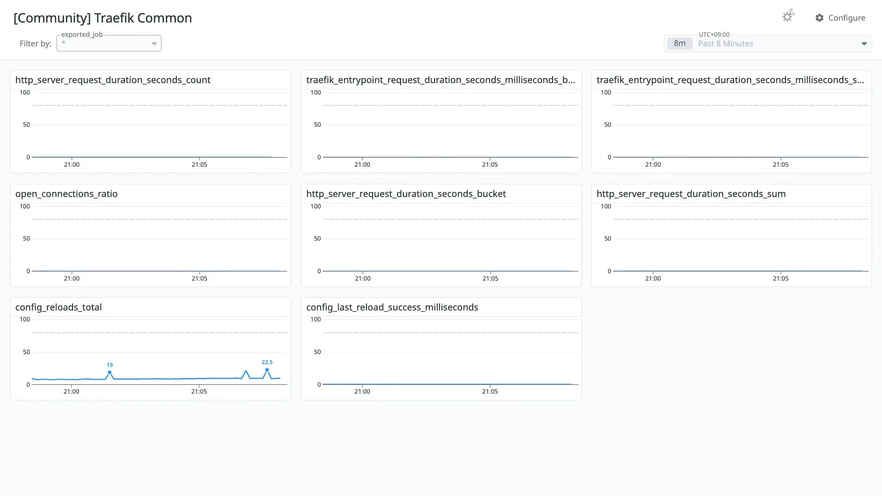Click the traefik_entrypoint_request_duration_seconds_milliseconds_s... panel title
The height and width of the screenshot is (496, 882).
tap(730, 80)
